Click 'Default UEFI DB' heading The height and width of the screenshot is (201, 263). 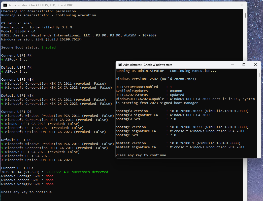(x=16, y=140)
